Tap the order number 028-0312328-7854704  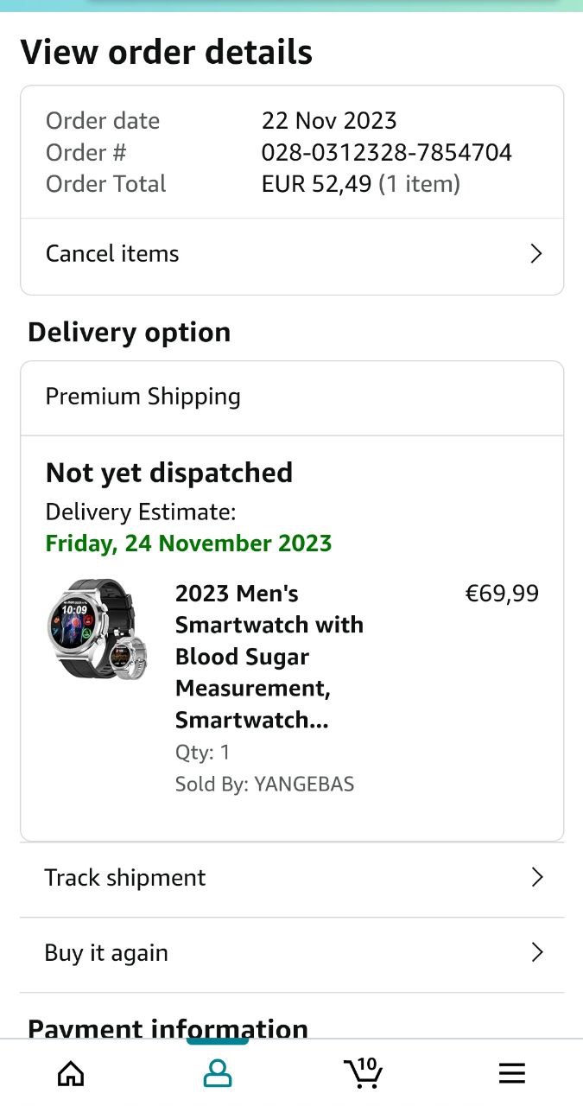[x=386, y=152]
